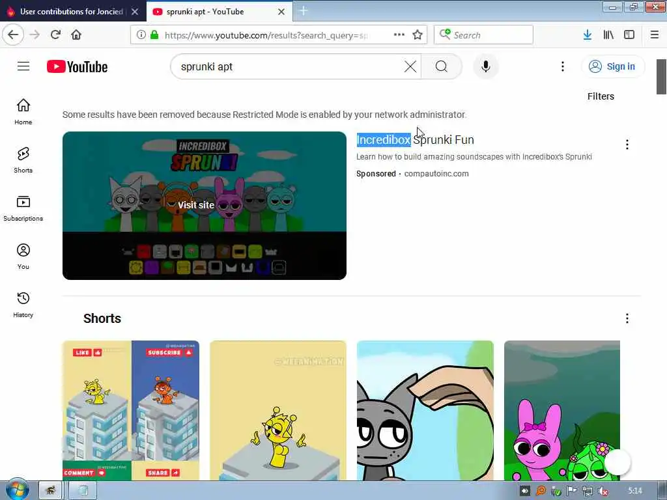Open History in the sidebar
667x500 pixels.
click(23, 305)
